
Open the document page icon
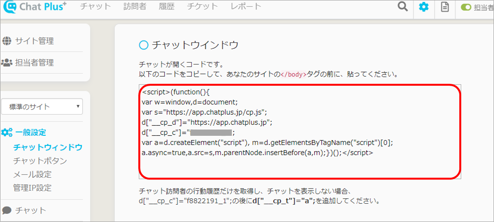coord(445,7)
